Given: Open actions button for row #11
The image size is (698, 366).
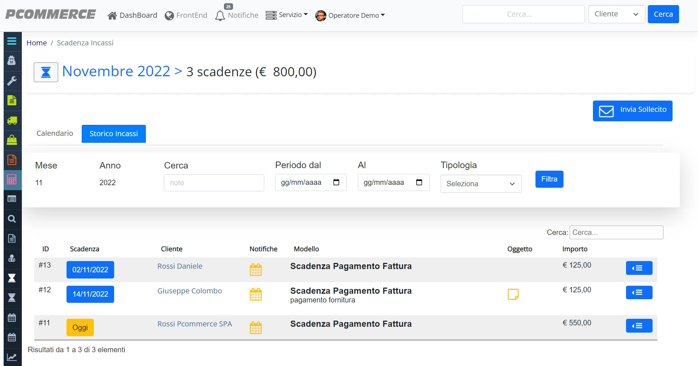Looking at the screenshot, I should (x=639, y=326).
